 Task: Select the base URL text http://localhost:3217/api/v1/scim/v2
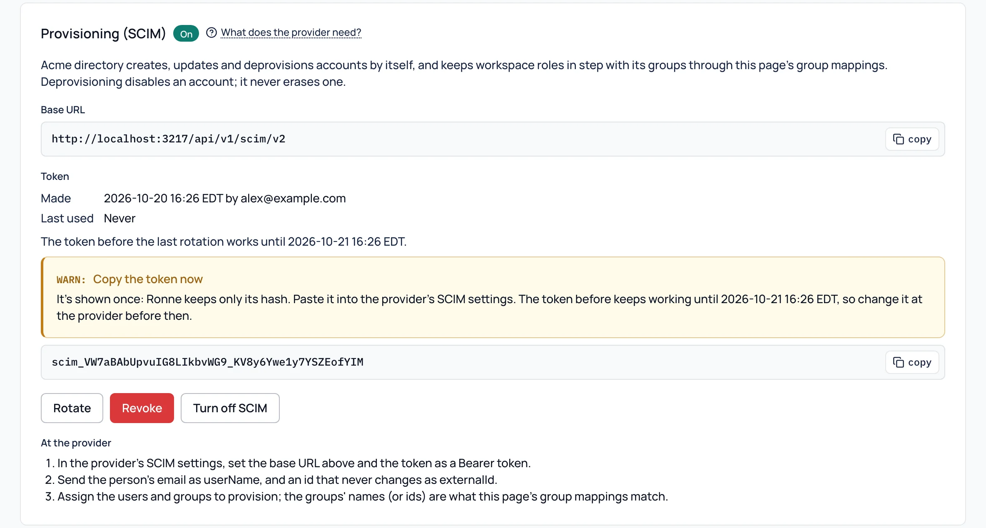pyautogui.click(x=169, y=139)
